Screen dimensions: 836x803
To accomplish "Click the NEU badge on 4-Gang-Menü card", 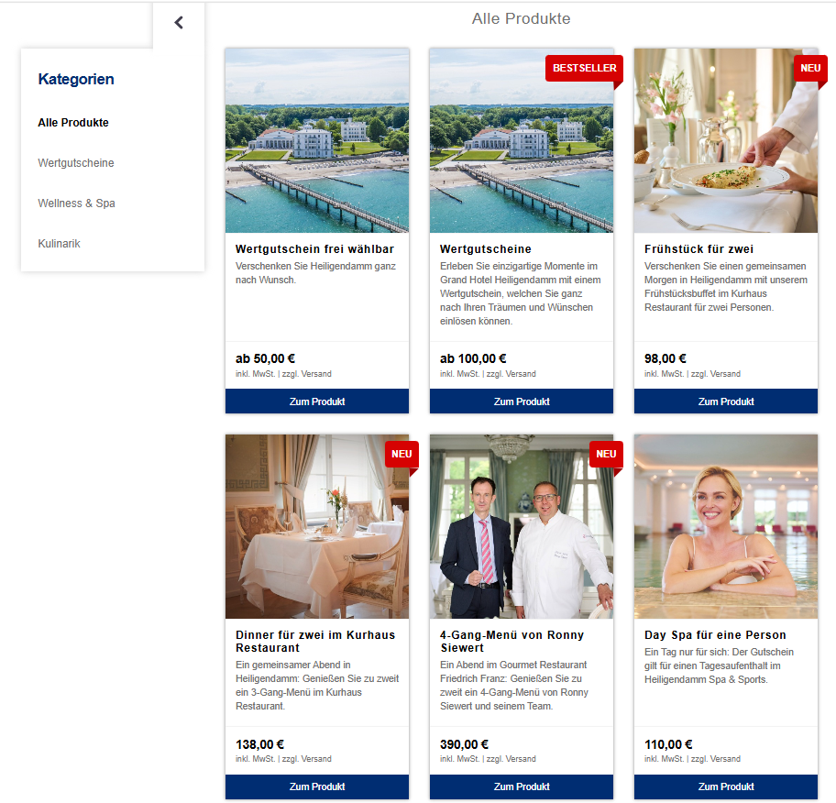I will (x=606, y=455).
